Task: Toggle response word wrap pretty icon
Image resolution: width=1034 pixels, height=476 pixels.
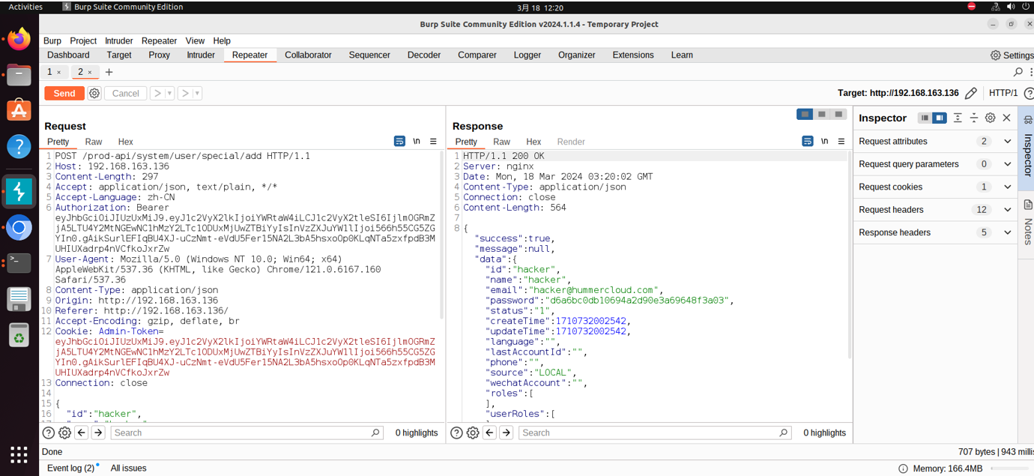Action: [808, 141]
